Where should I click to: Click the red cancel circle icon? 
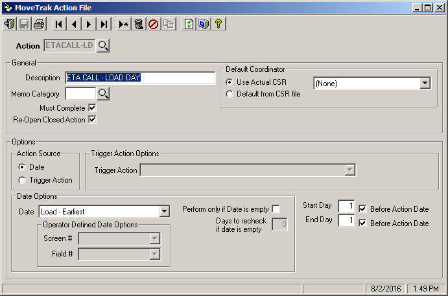tap(154, 24)
